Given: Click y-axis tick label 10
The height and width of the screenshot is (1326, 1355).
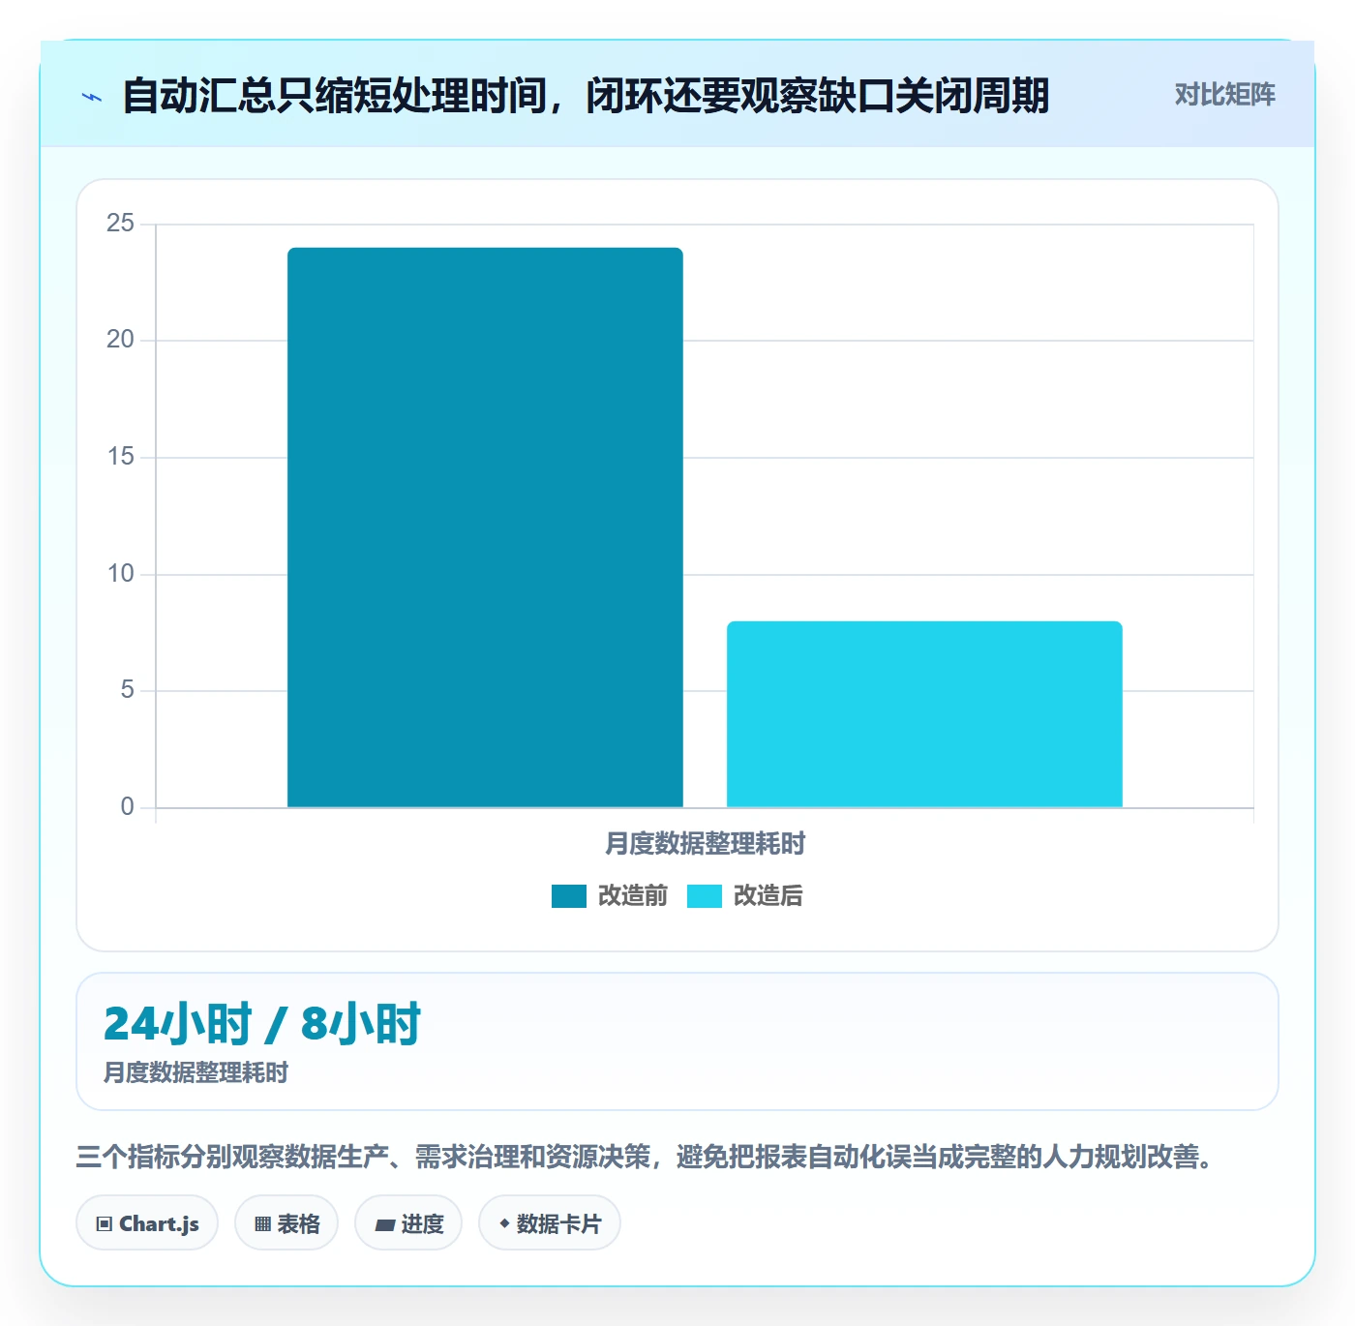Looking at the screenshot, I should [x=120, y=574].
